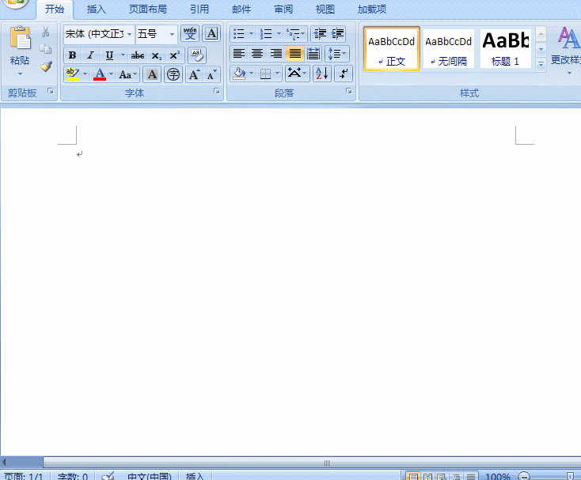The height and width of the screenshot is (480, 581).
Task: Click the 更改样式 button
Action: (567, 50)
